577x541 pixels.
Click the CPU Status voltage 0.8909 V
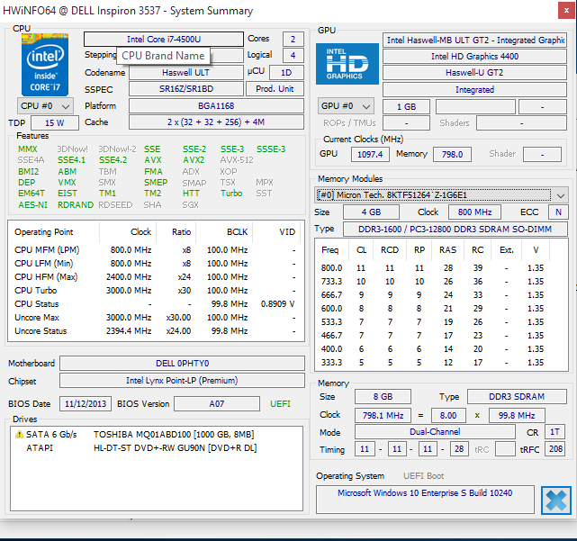278,304
